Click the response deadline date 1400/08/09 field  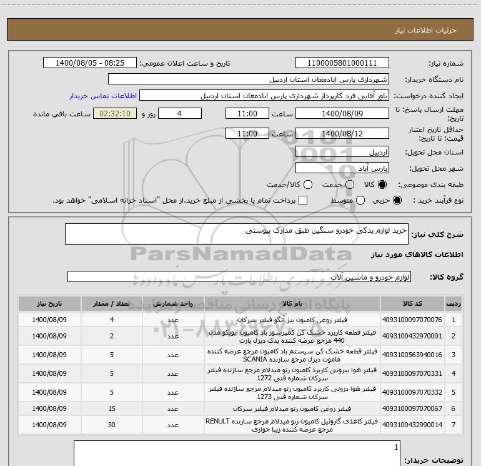tap(342, 113)
